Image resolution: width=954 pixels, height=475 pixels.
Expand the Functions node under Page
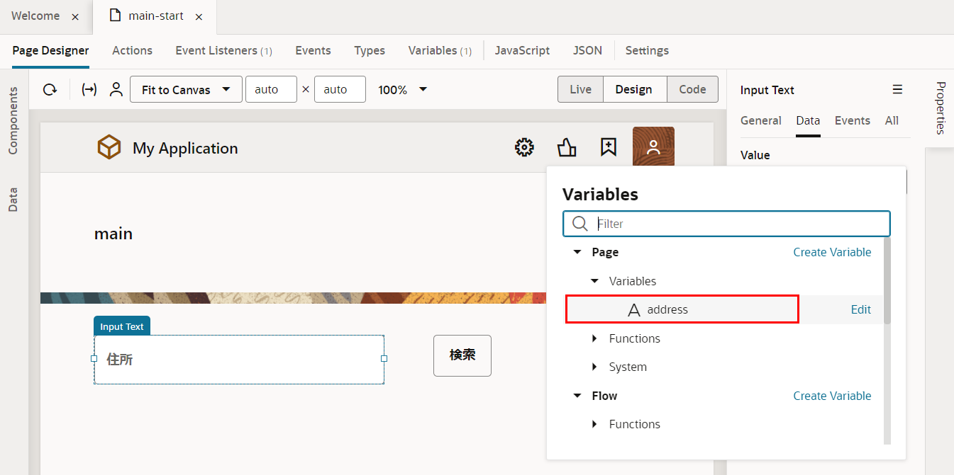[x=595, y=338]
